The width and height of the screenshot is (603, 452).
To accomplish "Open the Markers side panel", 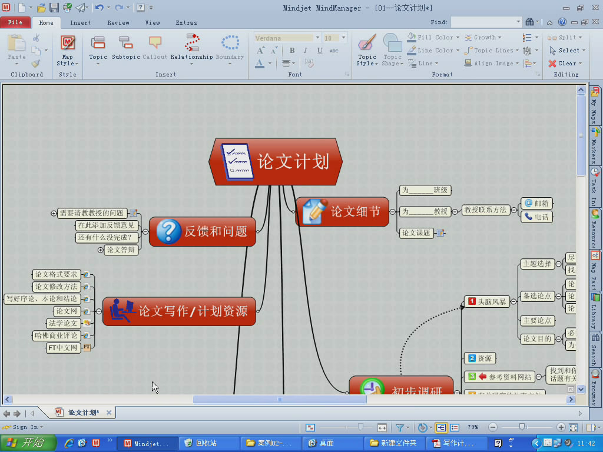I will (x=595, y=146).
